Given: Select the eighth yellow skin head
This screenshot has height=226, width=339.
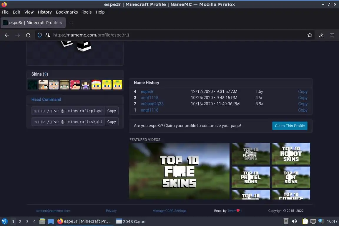Looking at the screenshot, I should pos(107,85).
